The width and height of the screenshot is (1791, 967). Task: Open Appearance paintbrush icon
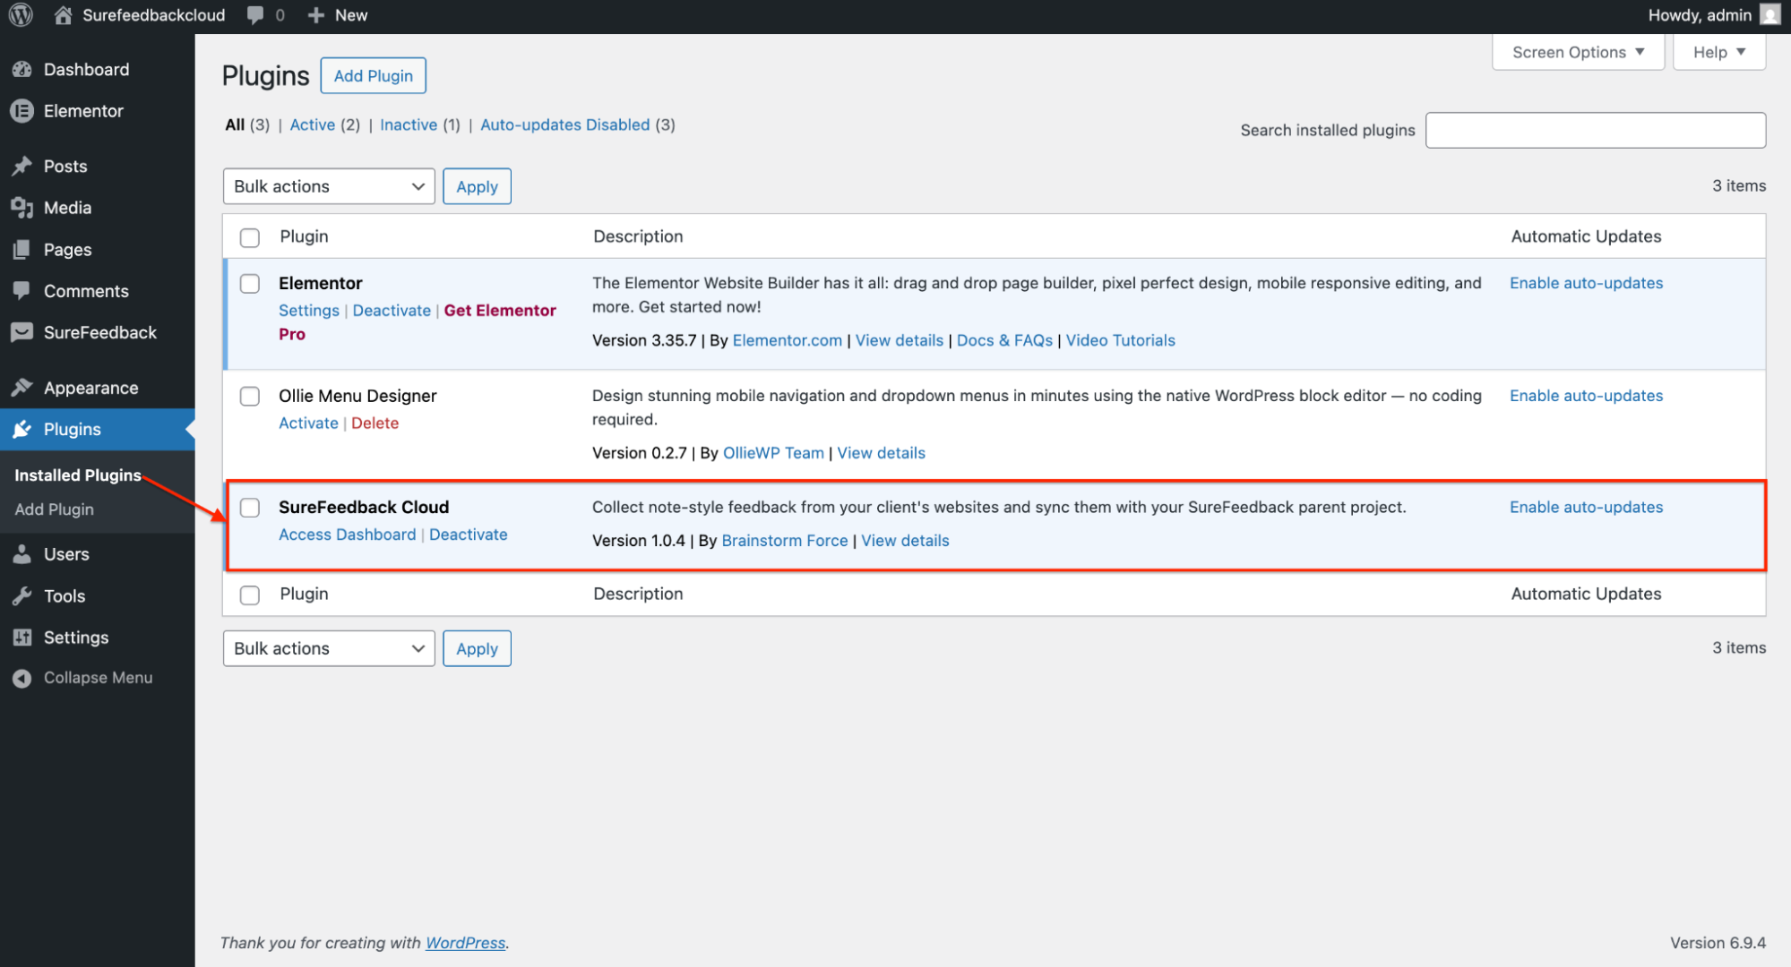coord(22,388)
